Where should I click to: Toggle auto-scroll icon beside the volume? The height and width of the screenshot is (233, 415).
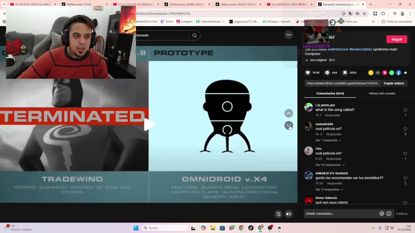point(278,214)
